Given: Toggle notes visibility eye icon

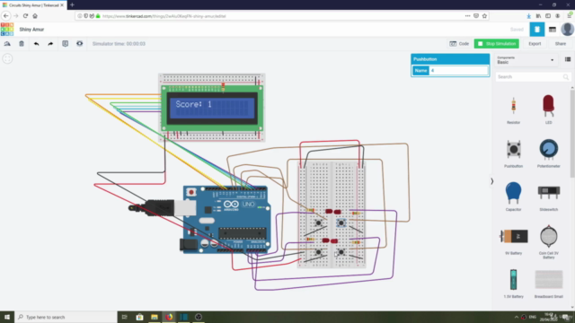Looking at the screenshot, I should tap(80, 44).
